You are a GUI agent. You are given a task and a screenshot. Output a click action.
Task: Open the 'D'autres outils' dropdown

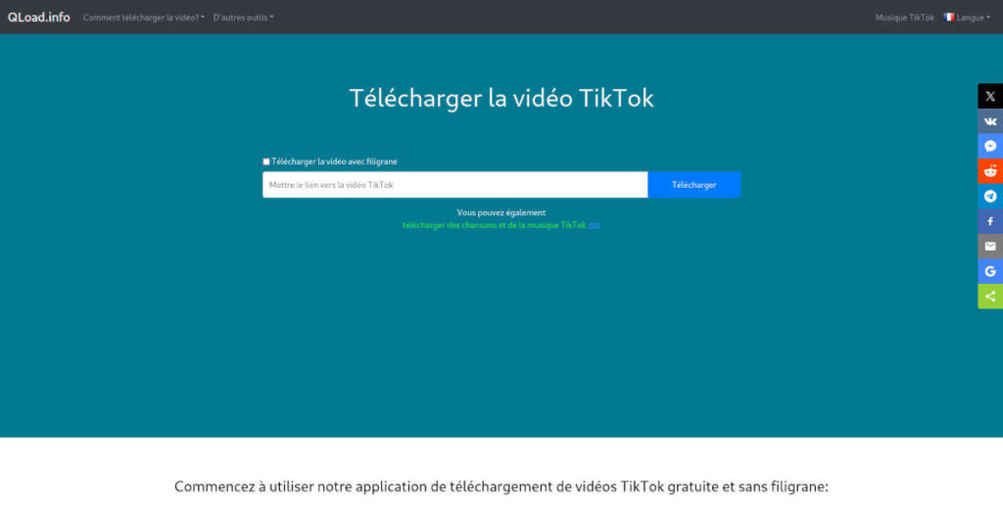243,18
